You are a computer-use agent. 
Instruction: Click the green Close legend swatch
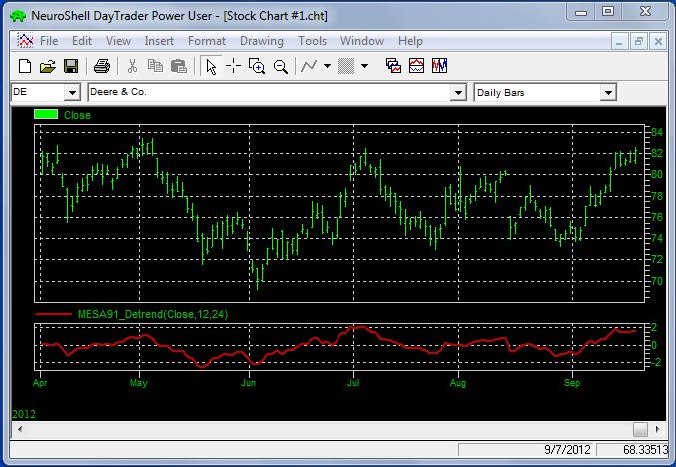(46, 114)
